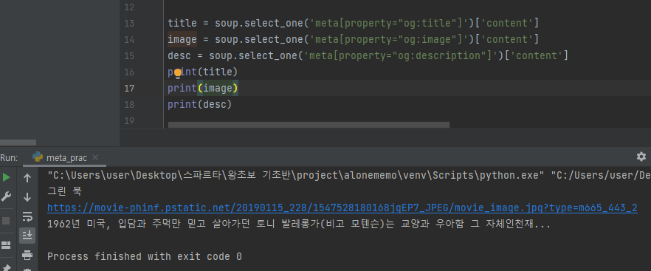Click the 'desc' variable on line 15
This screenshot has height=271, width=651.
point(179,55)
